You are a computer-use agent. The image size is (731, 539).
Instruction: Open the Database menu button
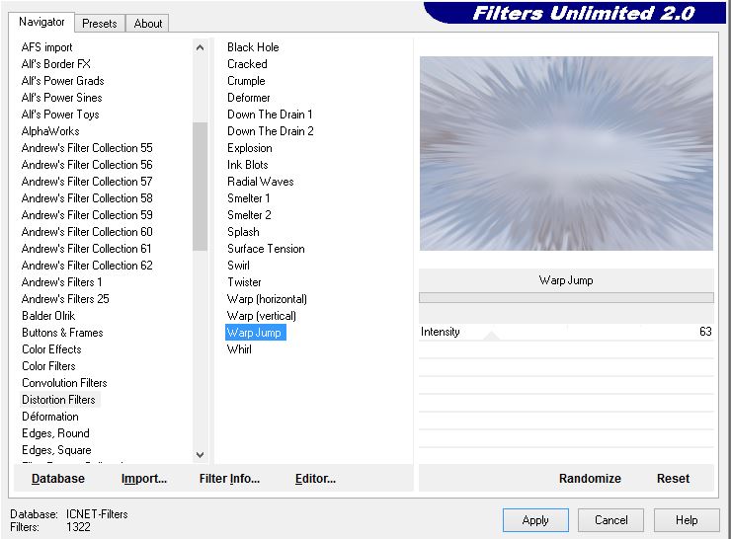(57, 479)
